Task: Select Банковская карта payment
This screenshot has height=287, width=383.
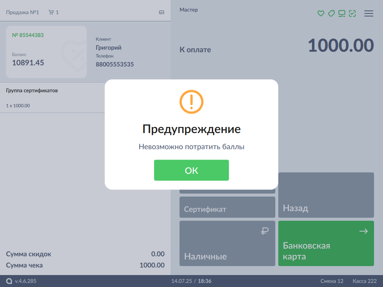Action: 326,243
